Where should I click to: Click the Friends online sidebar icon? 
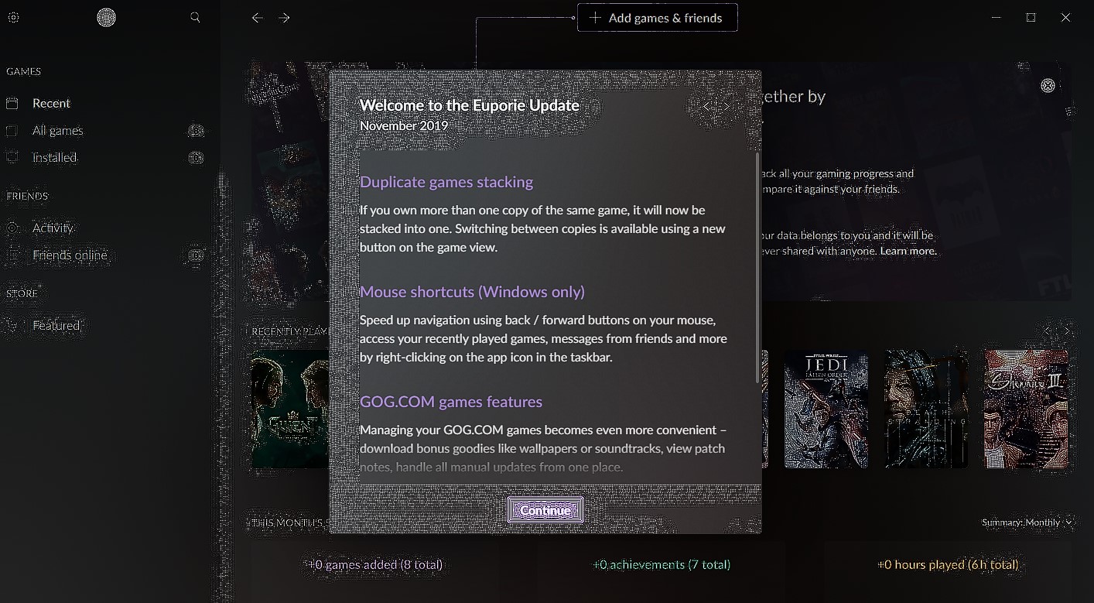click(12, 255)
